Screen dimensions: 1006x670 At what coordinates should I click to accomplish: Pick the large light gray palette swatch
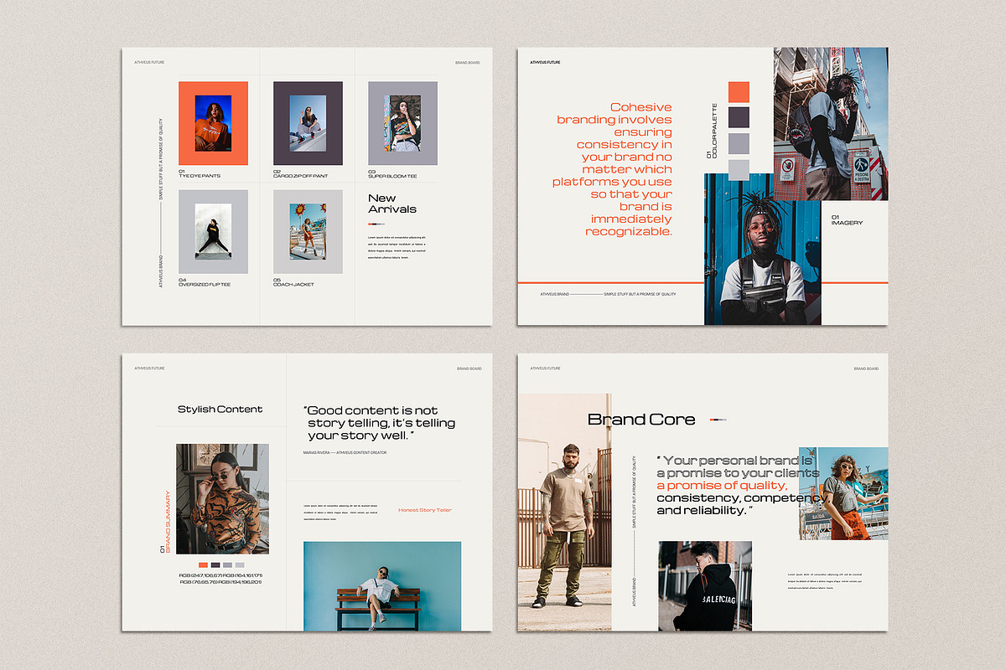(x=739, y=170)
